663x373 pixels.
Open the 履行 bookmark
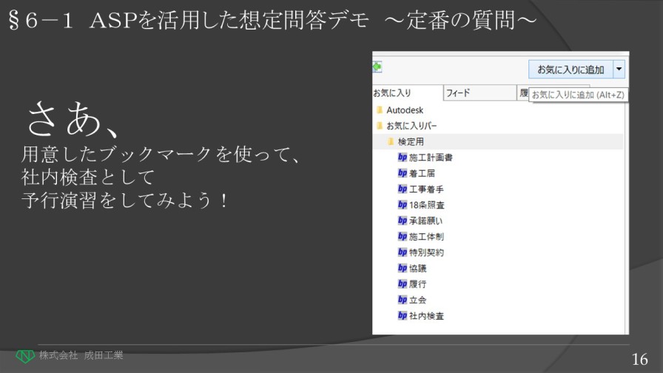417,284
